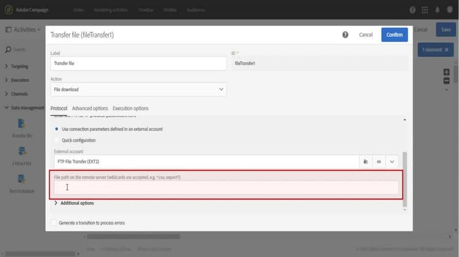Click the FTP File Transfer (EXT2) account field
459x257 pixels.
point(206,162)
